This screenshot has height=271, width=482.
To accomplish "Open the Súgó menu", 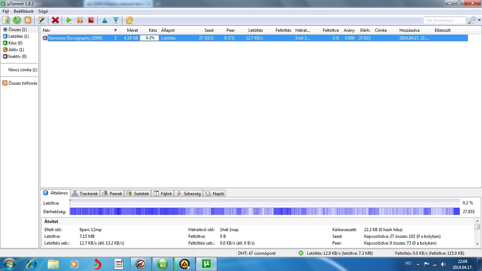I will 43,11.
